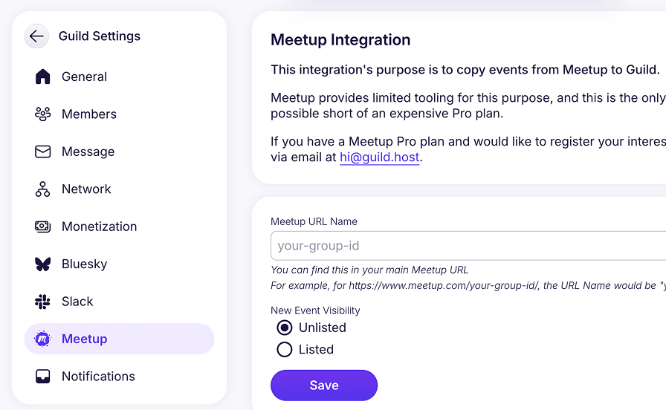Image resolution: width=666 pixels, height=410 pixels.
Task: Click the Slack logo icon
Action: [x=43, y=302]
